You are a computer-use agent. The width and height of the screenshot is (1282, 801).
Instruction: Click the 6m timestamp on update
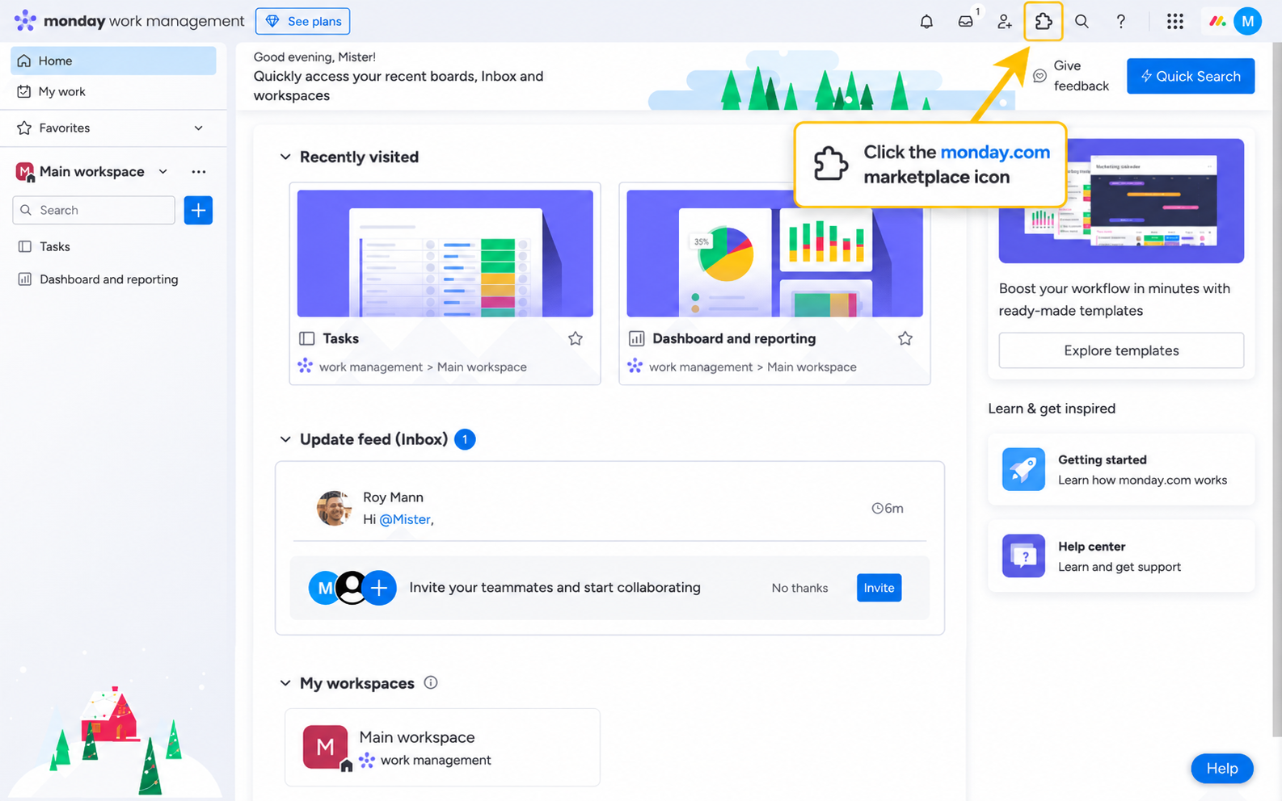pos(888,509)
